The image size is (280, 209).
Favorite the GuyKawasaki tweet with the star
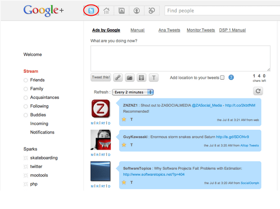pos(124,145)
